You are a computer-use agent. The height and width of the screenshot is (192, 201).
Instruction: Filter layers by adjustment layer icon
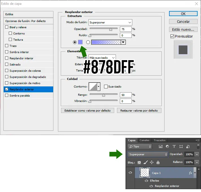point(167,147)
